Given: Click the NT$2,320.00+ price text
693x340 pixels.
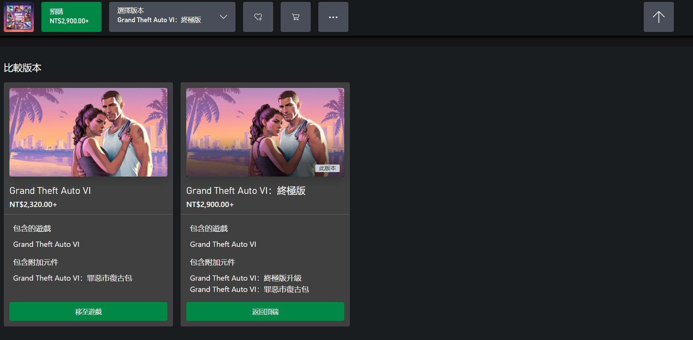Looking at the screenshot, I should pyautogui.click(x=33, y=204).
